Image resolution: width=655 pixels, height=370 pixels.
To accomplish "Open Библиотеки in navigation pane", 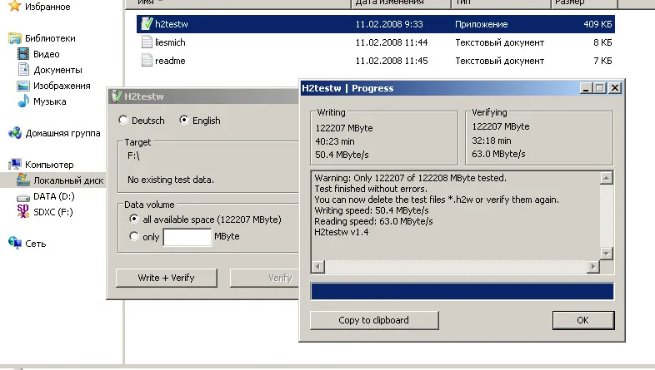I will (x=50, y=38).
